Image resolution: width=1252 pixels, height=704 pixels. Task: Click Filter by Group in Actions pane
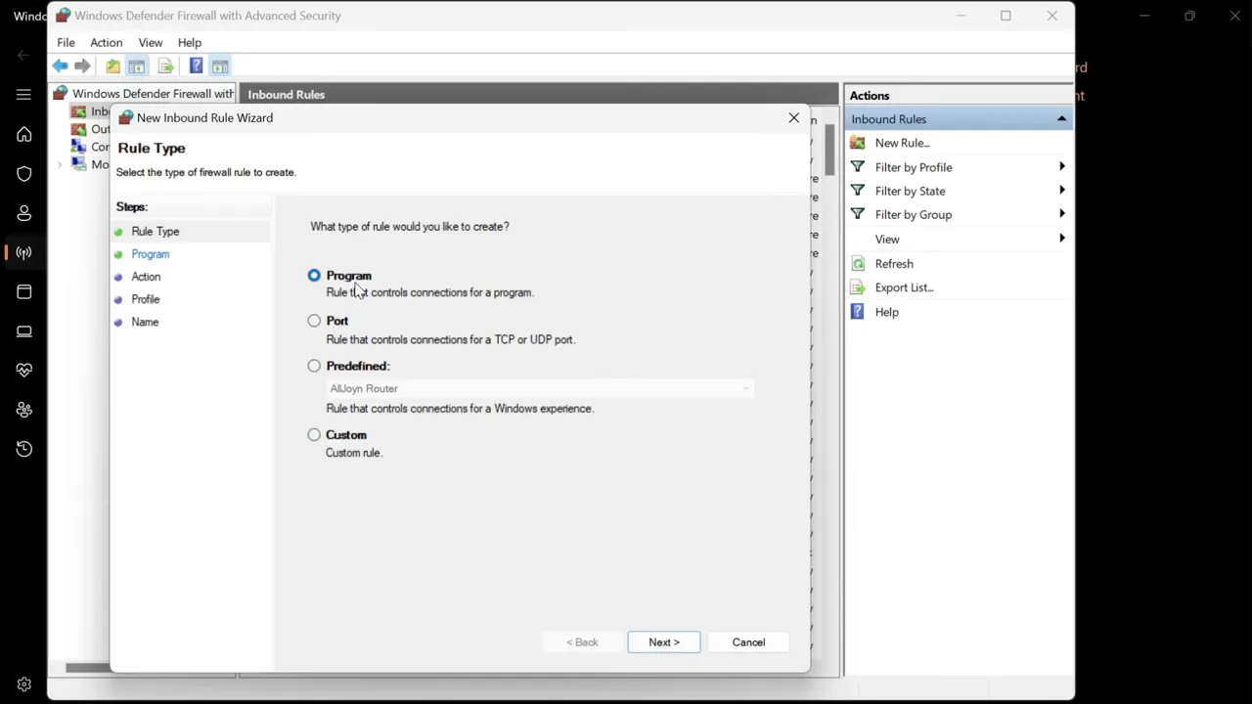914,215
